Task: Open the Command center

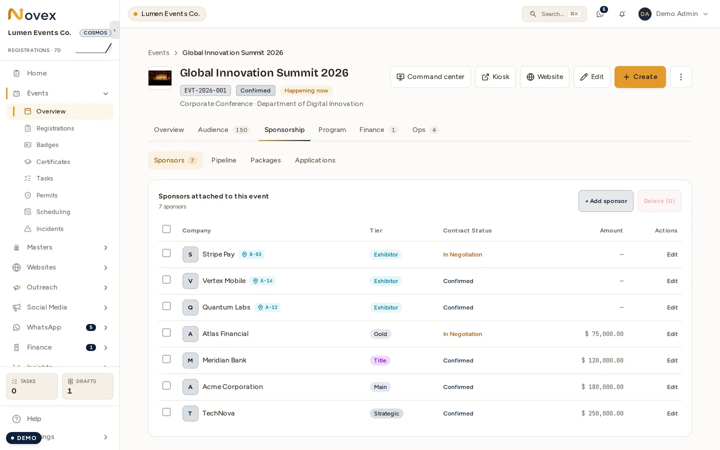Action: 430,77
